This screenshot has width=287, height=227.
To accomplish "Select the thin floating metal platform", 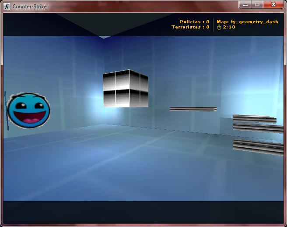I will 193,109.
